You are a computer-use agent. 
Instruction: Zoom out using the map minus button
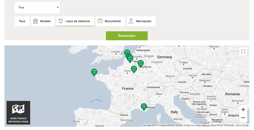pyautogui.click(x=243, y=118)
